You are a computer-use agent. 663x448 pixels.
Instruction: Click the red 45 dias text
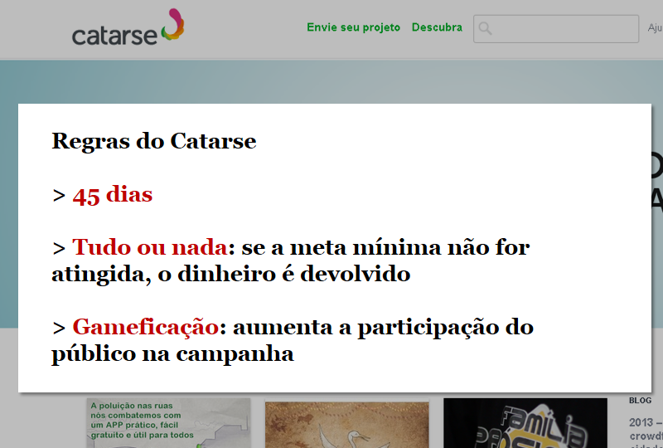tap(113, 195)
